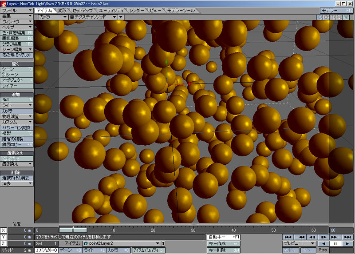Open the modeler (モデラー) button

(x=336, y=10)
